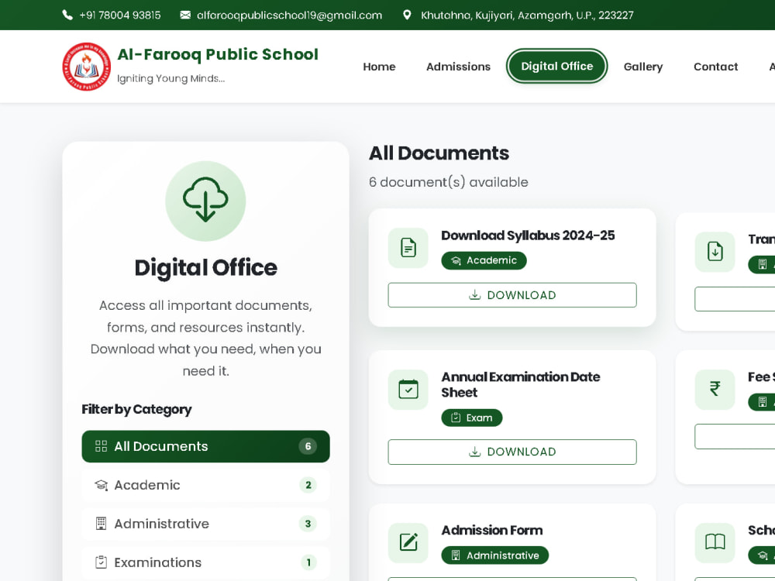
Task: Click the All Documents heading
Action: [439, 153]
